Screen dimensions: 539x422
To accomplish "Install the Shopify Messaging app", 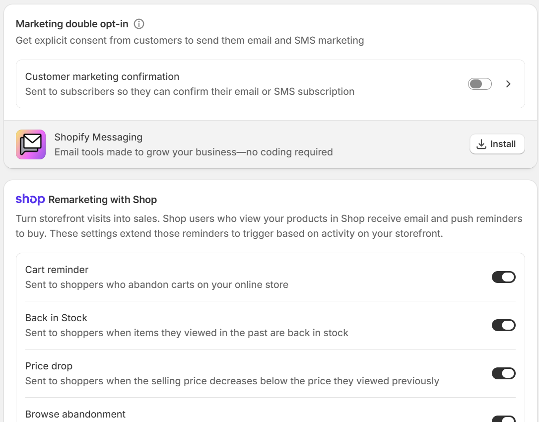I will point(497,144).
